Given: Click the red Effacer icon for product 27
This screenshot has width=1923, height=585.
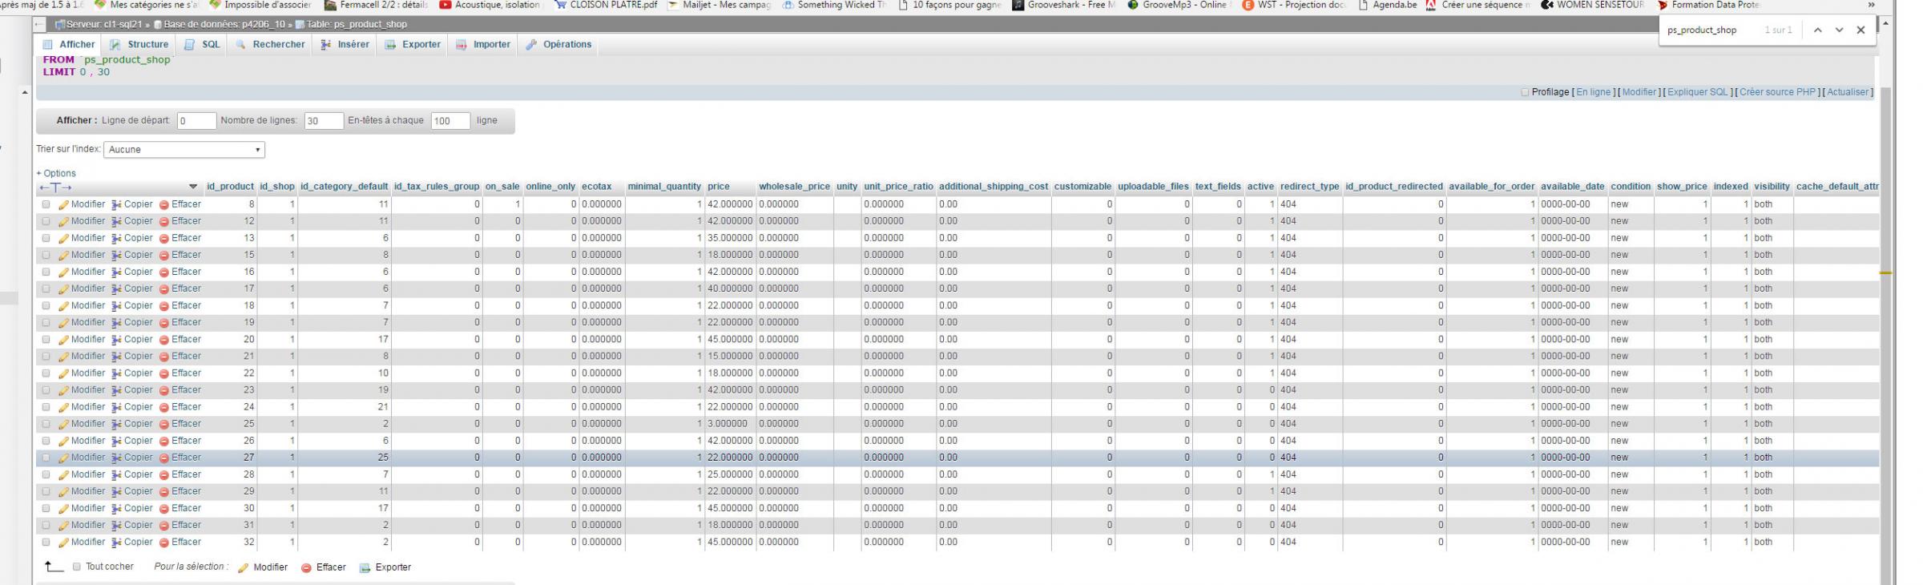Looking at the screenshot, I should [x=164, y=458].
